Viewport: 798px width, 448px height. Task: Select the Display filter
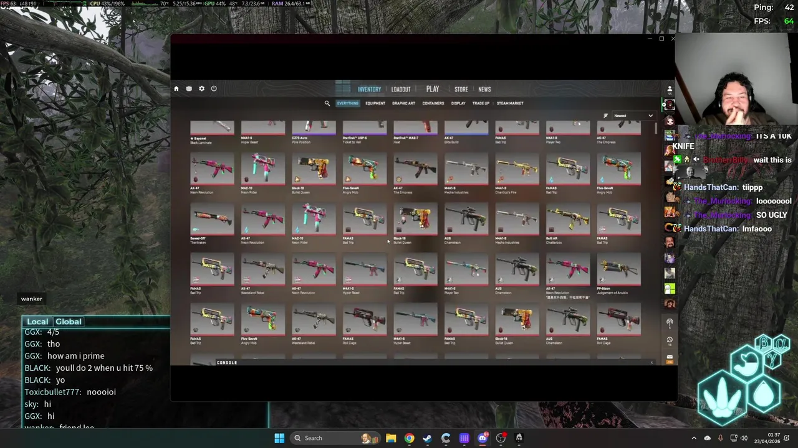click(458, 103)
